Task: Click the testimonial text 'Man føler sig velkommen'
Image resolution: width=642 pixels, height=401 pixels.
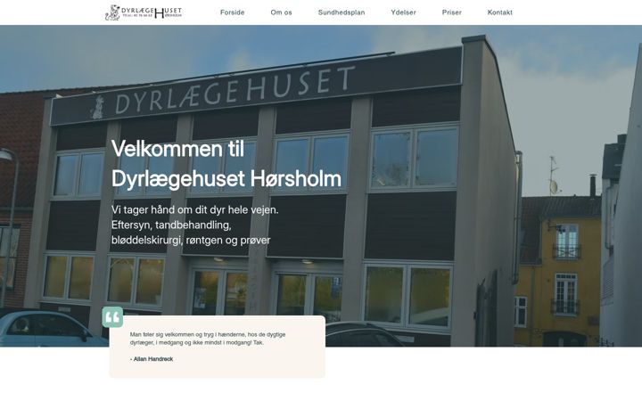Action: (208, 339)
